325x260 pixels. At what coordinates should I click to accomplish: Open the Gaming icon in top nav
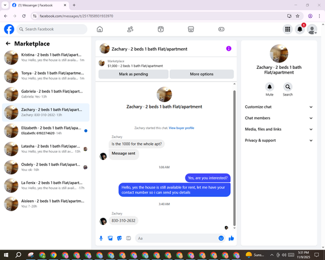click(x=221, y=29)
